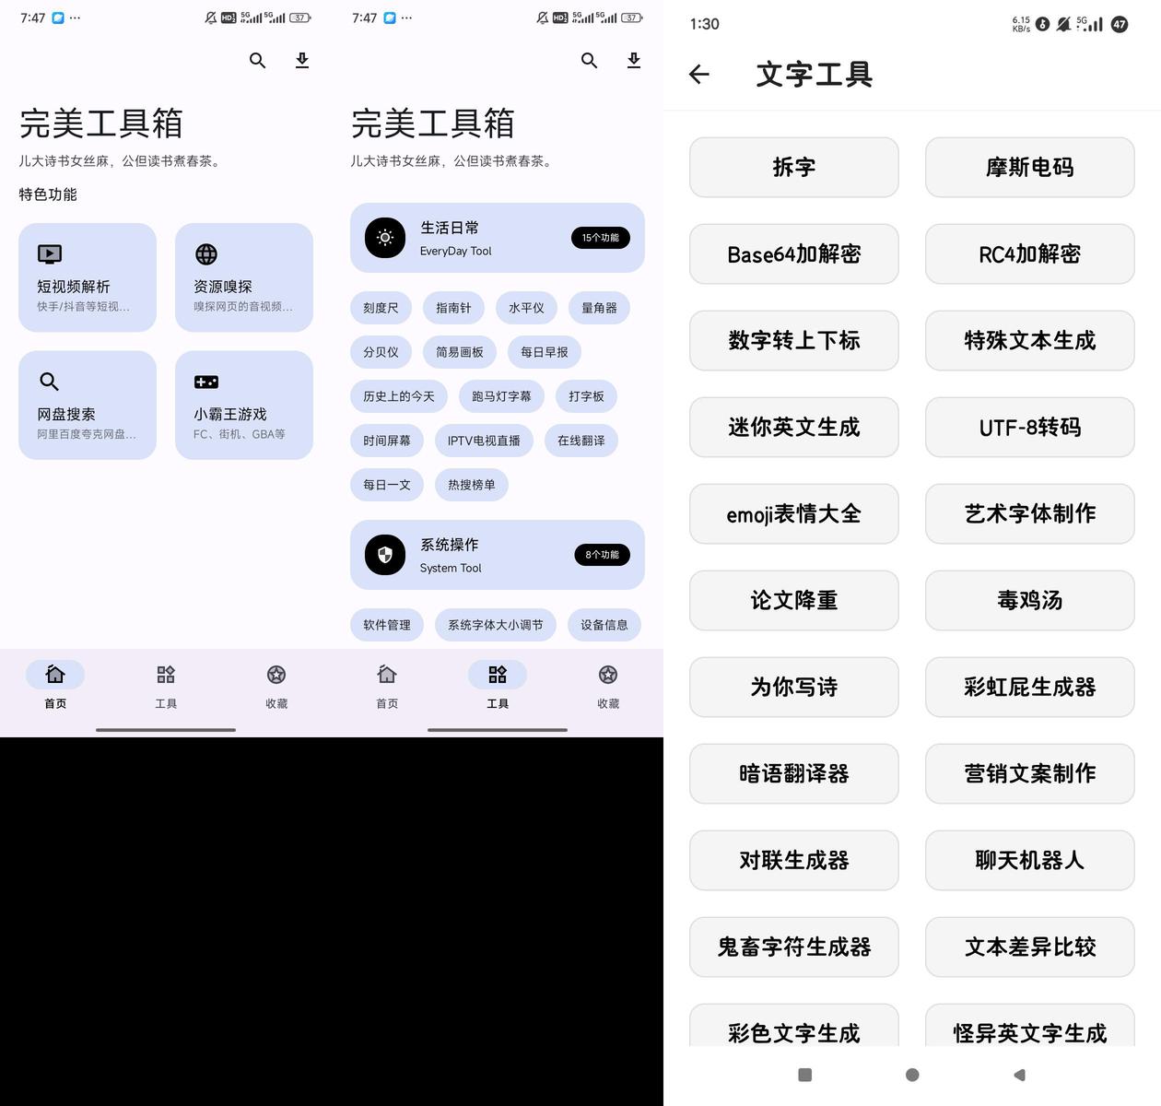Switch to 工具 tab on the home screen

[166, 685]
